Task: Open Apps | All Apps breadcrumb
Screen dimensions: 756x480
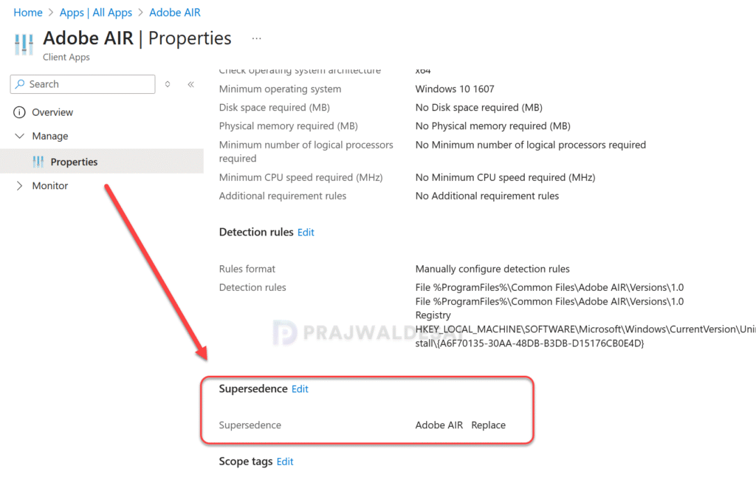Action: coord(95,13)
